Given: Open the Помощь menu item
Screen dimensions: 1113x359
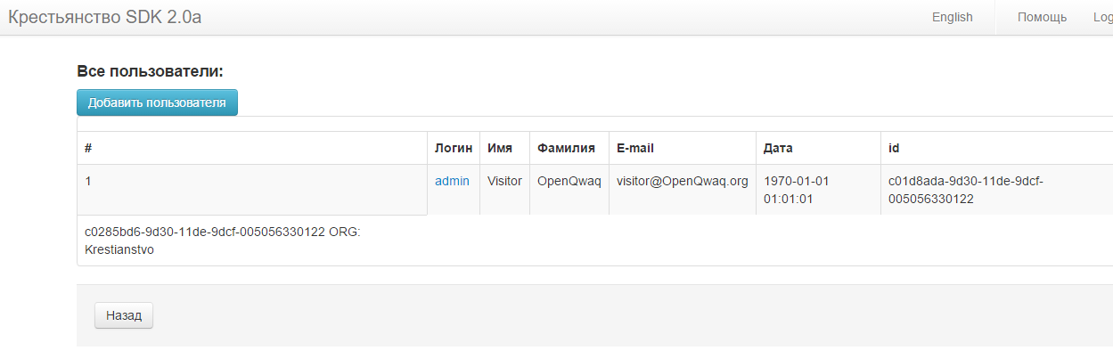Looking at the screenshot, I should (1042, 17).
